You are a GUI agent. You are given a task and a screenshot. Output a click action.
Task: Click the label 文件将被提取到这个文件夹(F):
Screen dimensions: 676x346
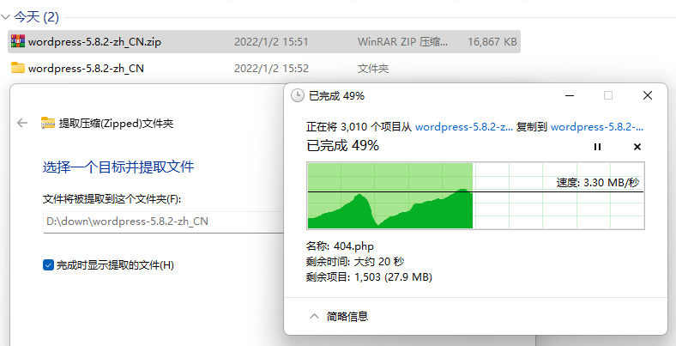112,199
